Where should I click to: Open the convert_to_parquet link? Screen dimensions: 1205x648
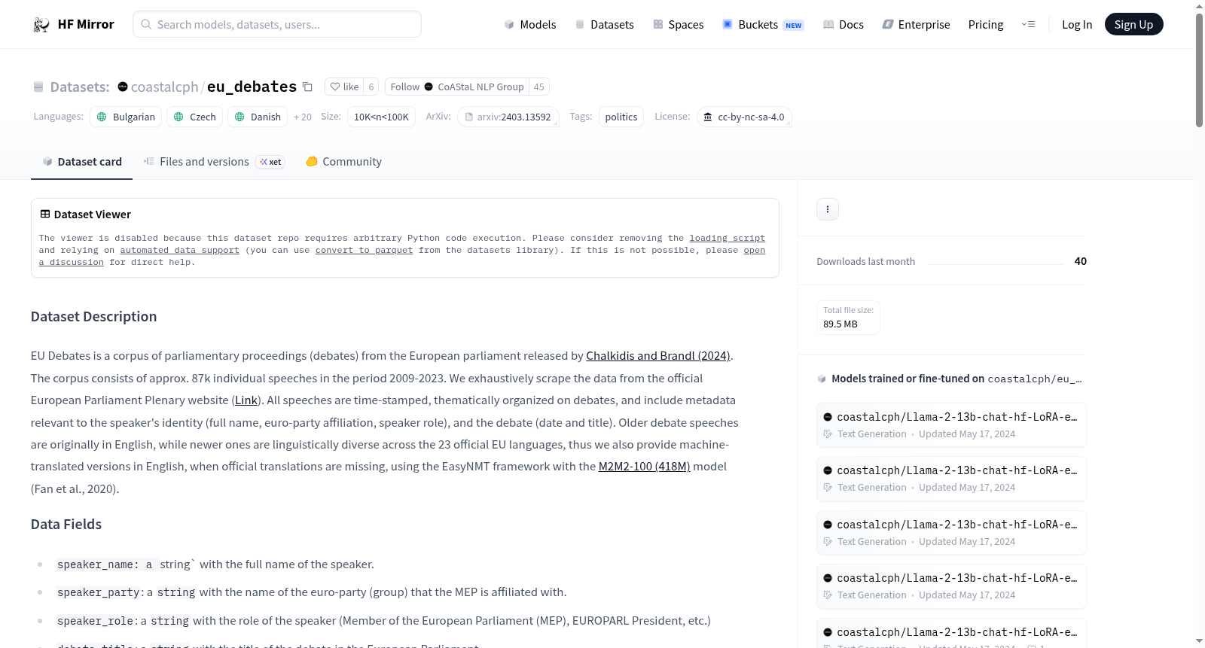[x=364, y=250]
